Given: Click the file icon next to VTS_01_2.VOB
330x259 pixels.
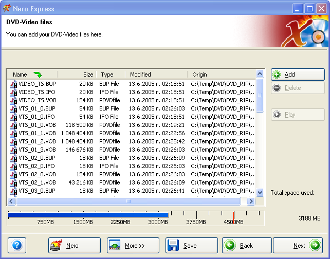Looking at the screenshot, I should 13,142.
